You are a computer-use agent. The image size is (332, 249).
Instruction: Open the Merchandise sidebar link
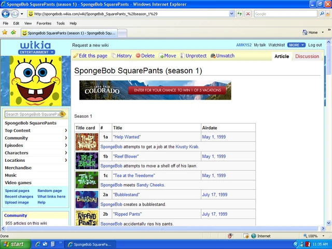click(x=18, y=168)
